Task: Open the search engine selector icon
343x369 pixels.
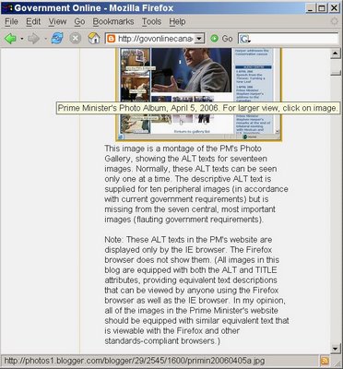Action: point(245,39)
